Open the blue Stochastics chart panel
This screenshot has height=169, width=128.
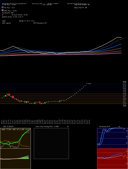point(112,138)
